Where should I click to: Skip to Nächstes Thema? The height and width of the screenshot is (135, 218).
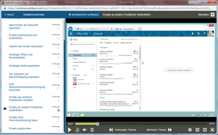(159, 130)
